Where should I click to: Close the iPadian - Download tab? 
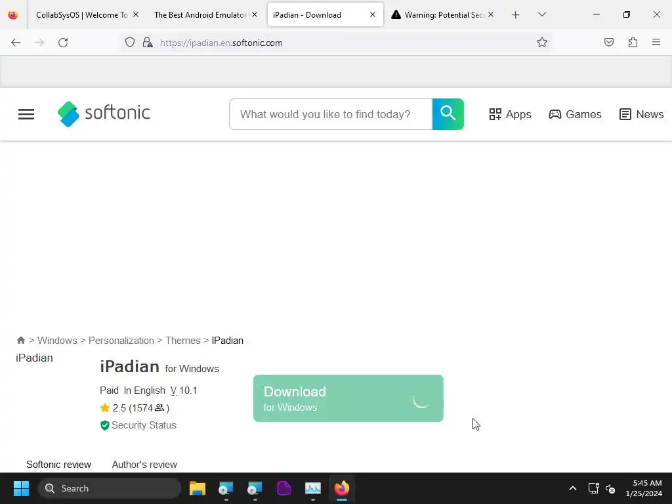(373, 14)
